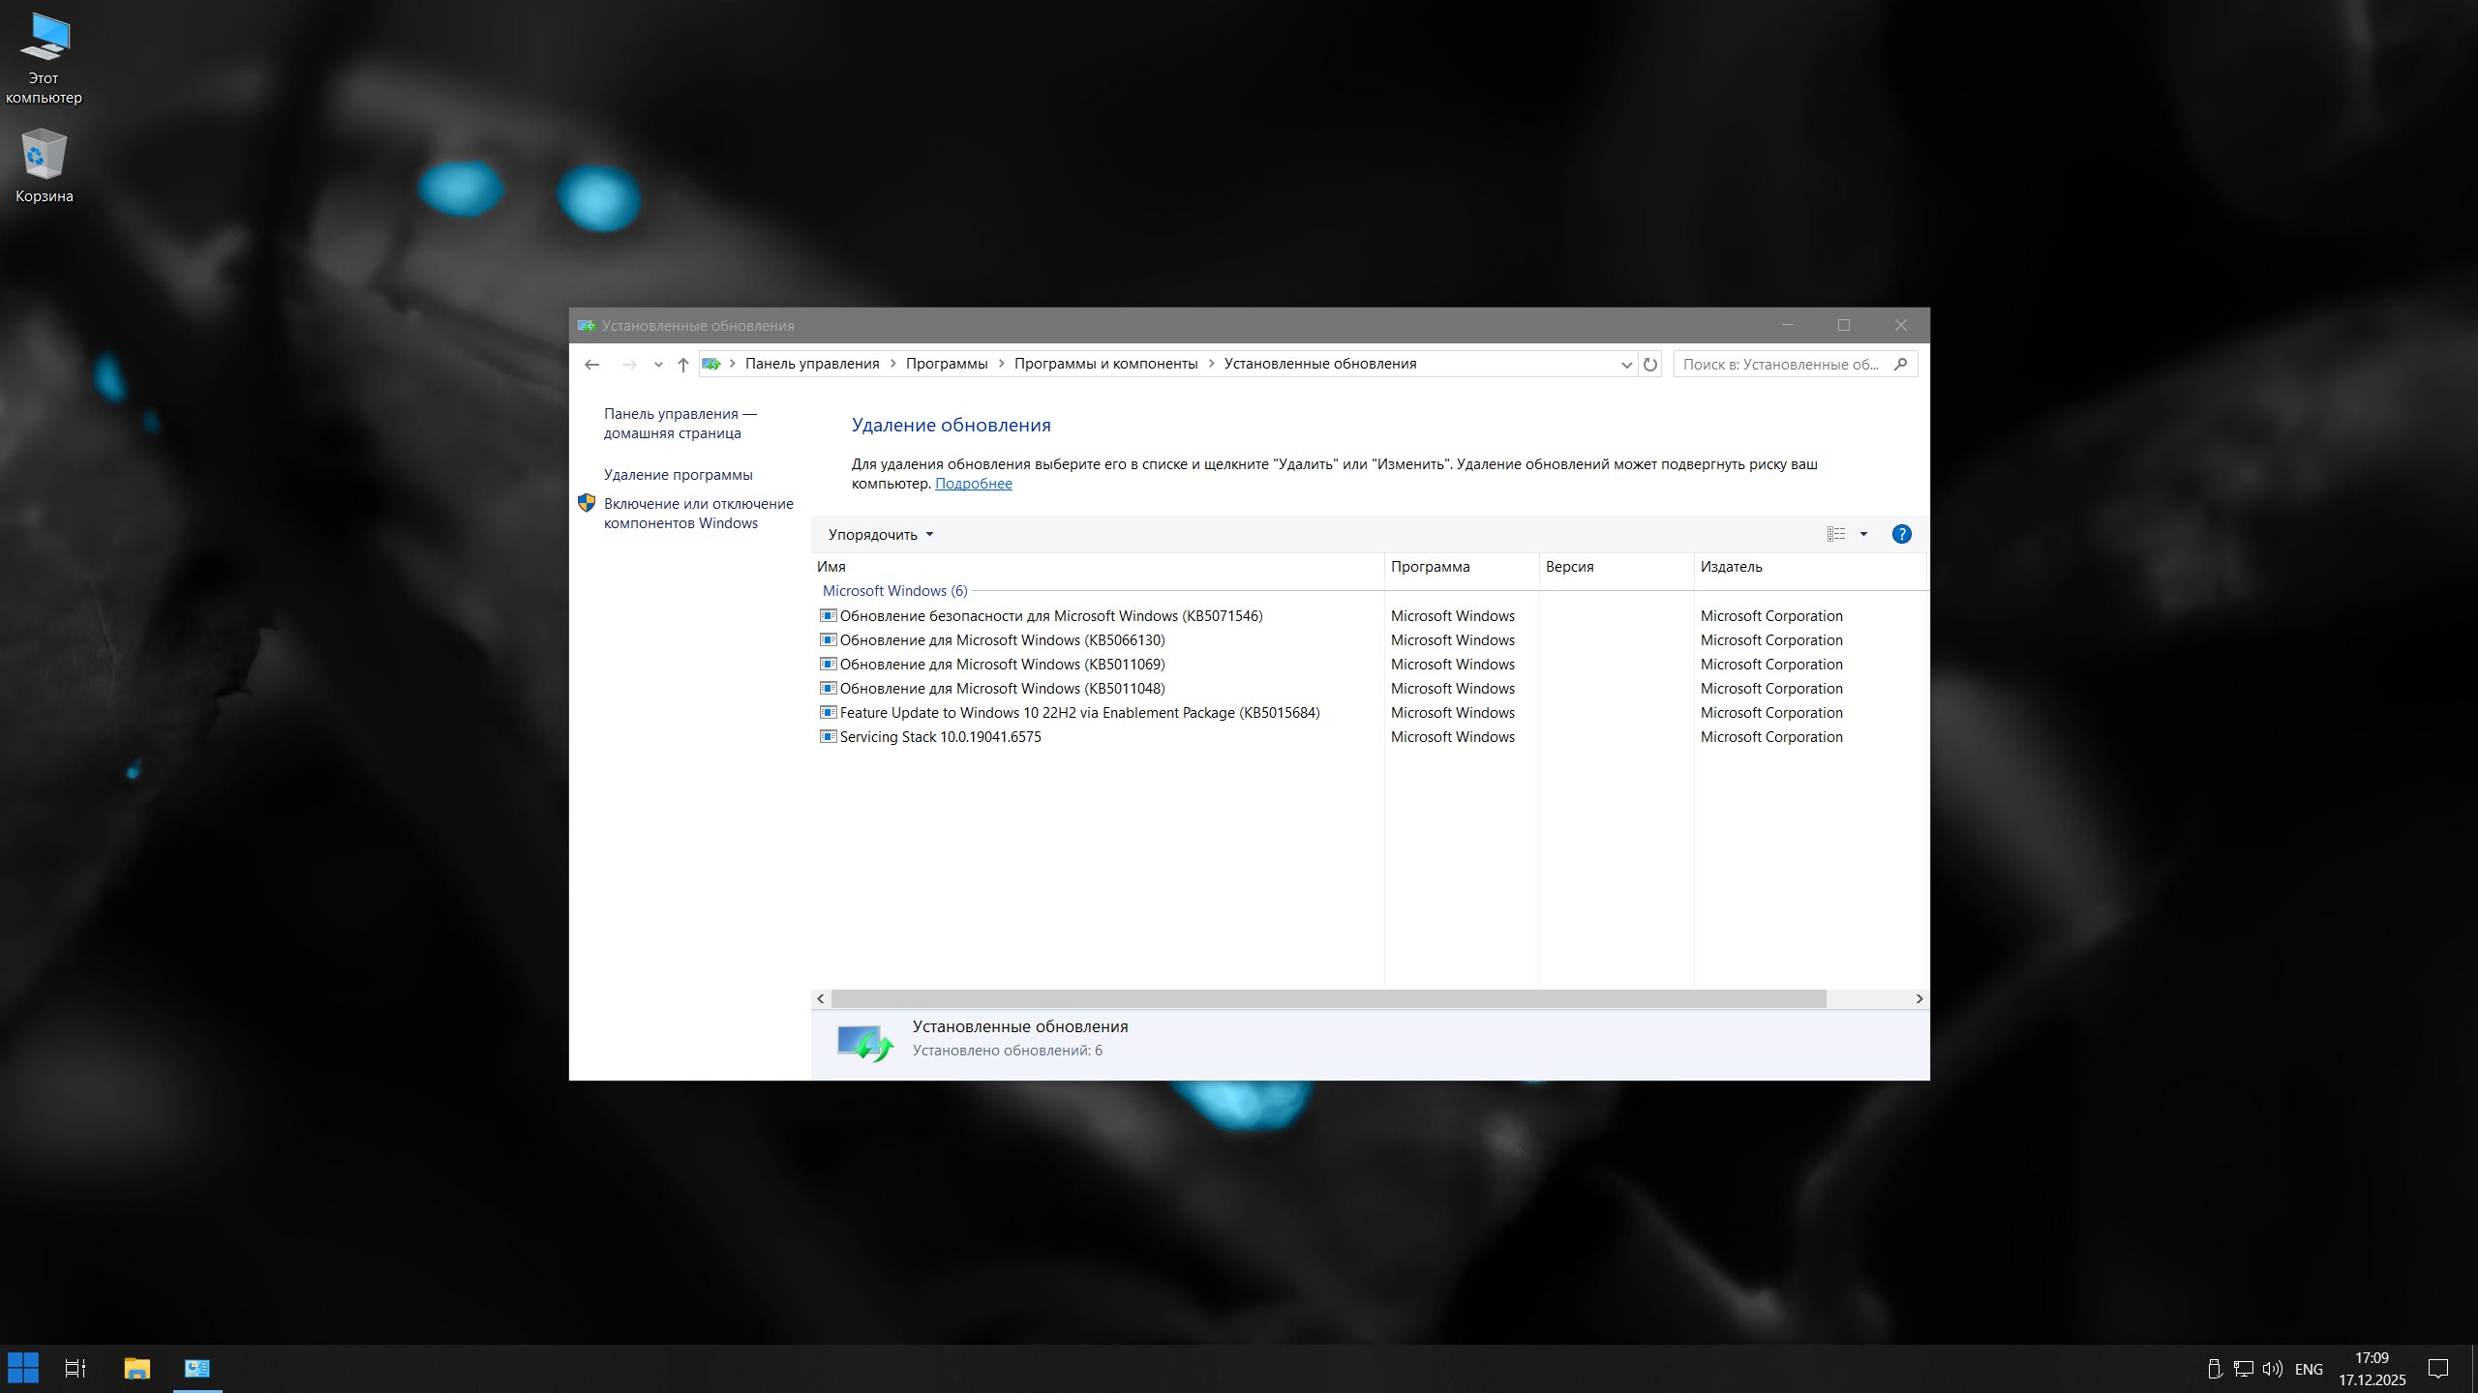The width and height of the screenshot is (2478, 1393).
Task: Refresh the installed updates list
Action: 1650,364
